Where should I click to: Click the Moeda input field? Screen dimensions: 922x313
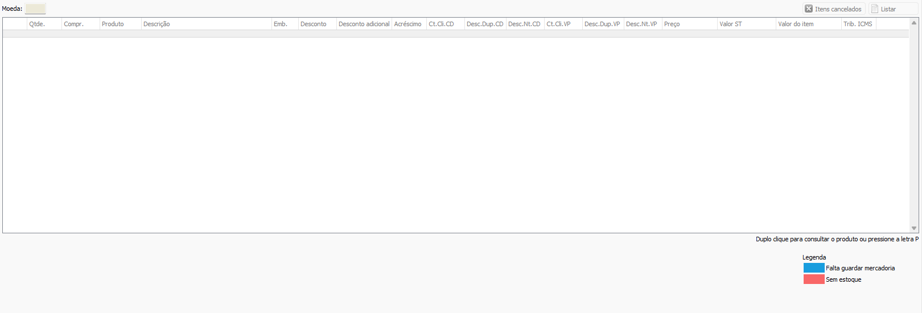[x=35, y=9]
